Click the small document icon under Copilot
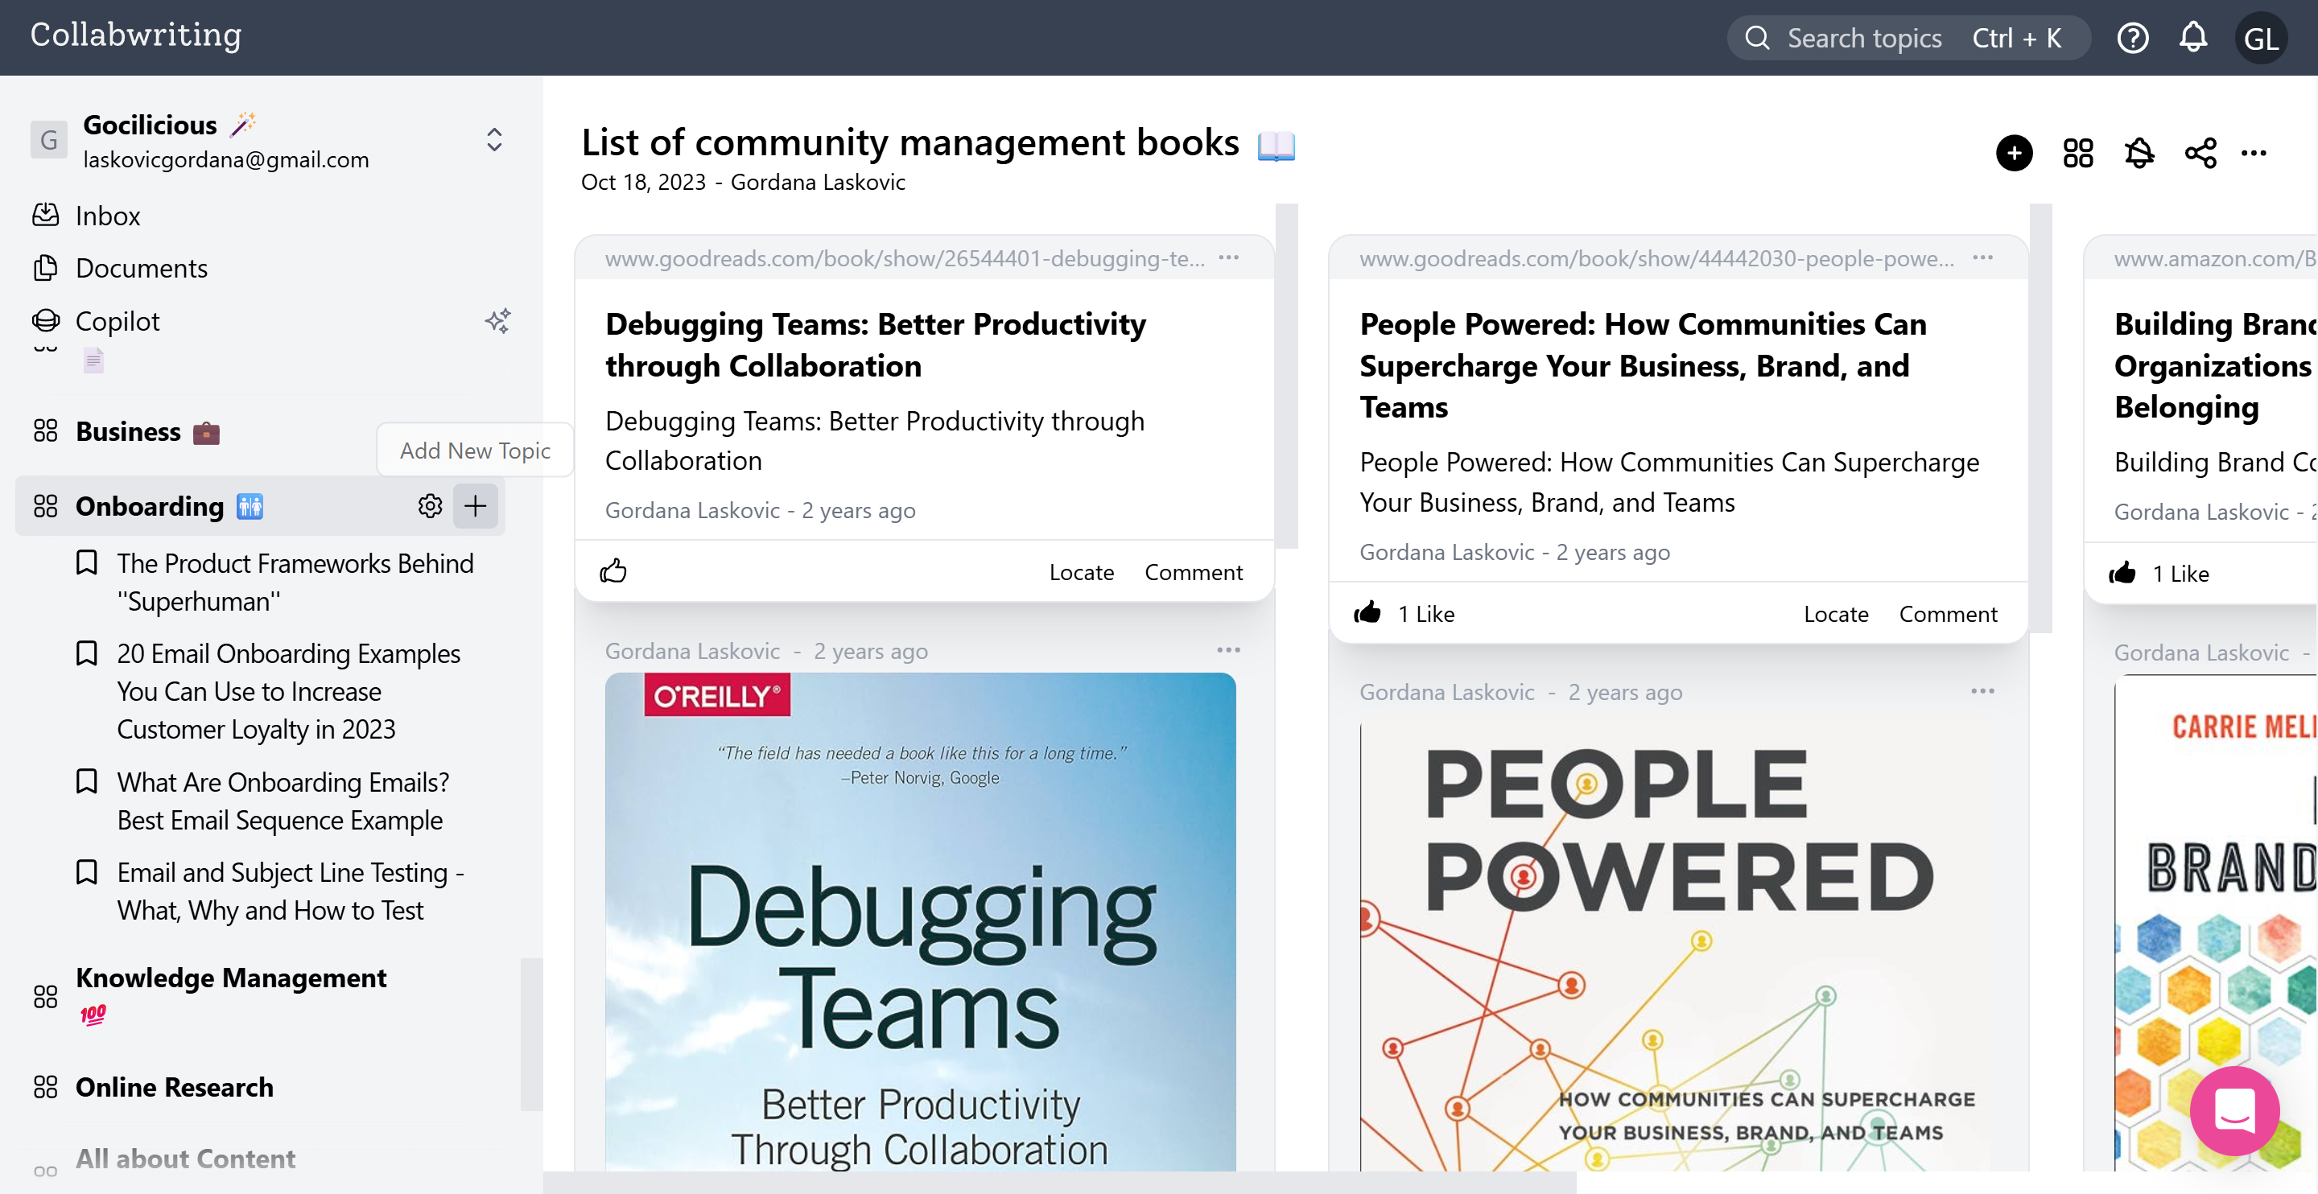 pos(93,360)
